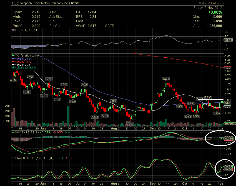
Task: Click the MA(20) 2.73 legend text
Action: pyautogui.click(x=22, y=65)
